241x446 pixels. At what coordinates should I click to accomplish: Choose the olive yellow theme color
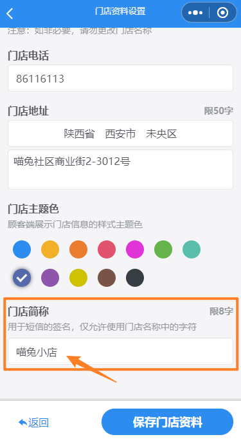pyautogui.click(x=78, y=278)
